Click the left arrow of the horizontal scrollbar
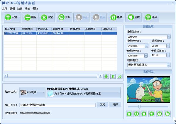Image resolution: width=176 pixels, height=124 pixels. (6, 76)
